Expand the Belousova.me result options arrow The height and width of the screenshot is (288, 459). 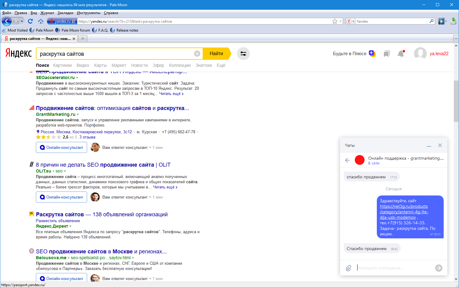(x=133, y=258)
